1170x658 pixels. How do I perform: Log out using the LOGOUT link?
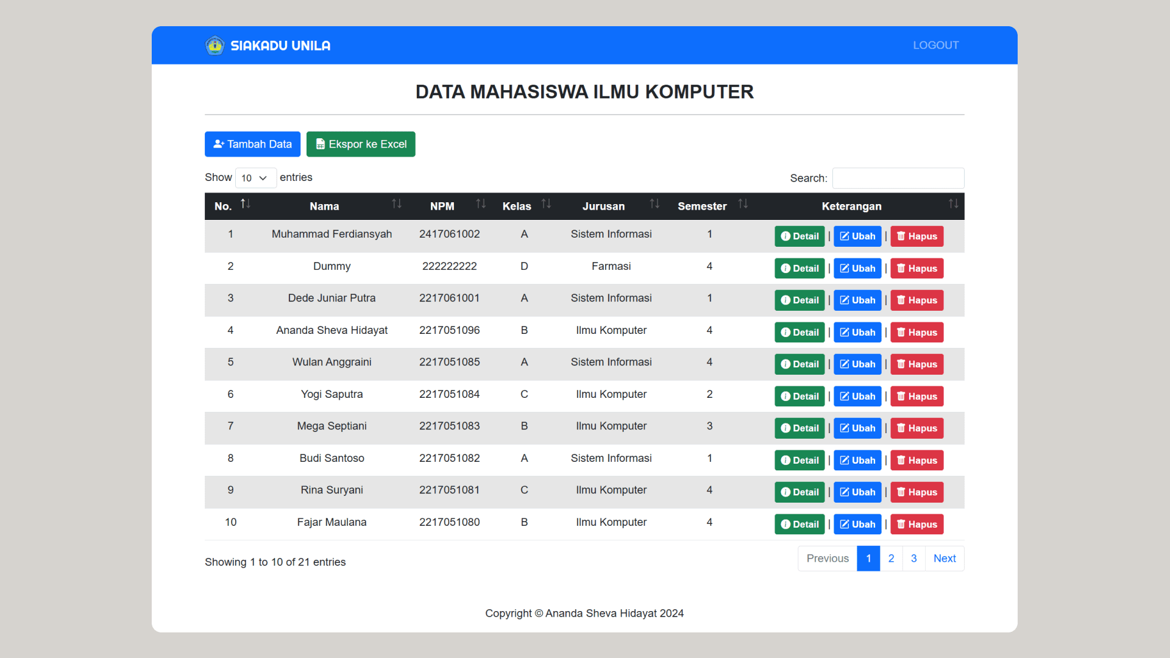coord(935,45)
